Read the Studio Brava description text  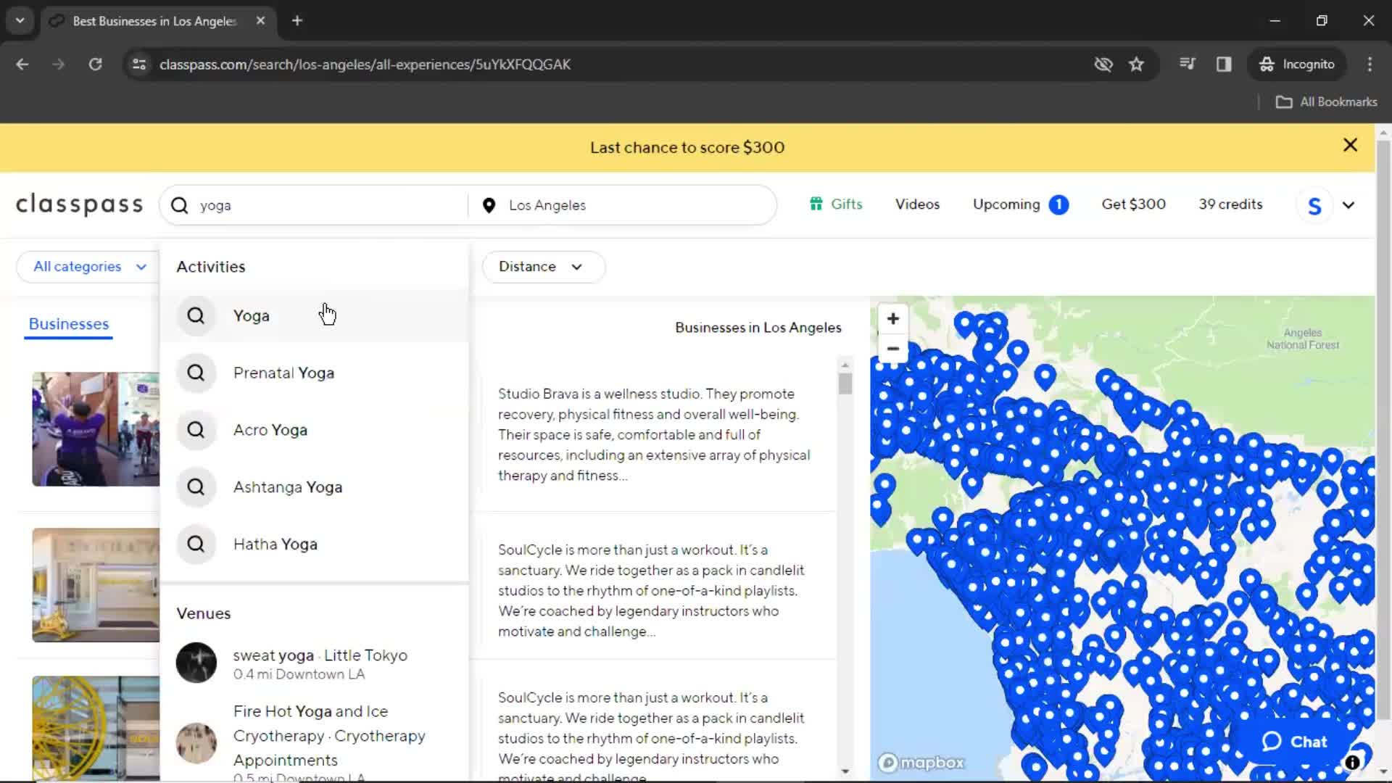654,434
